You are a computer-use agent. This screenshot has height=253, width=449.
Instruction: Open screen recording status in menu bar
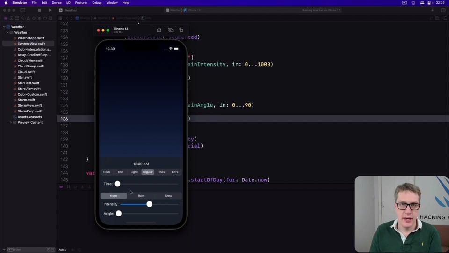click(404, 3)
